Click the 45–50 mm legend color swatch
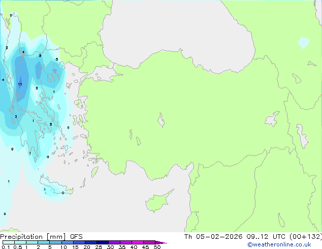The width and height of the screenshot is (322, 249). tap(149, 242)
